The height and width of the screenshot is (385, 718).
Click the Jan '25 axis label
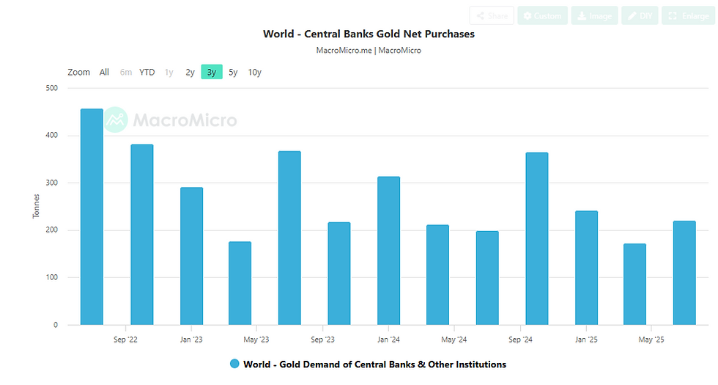point(587,340)
